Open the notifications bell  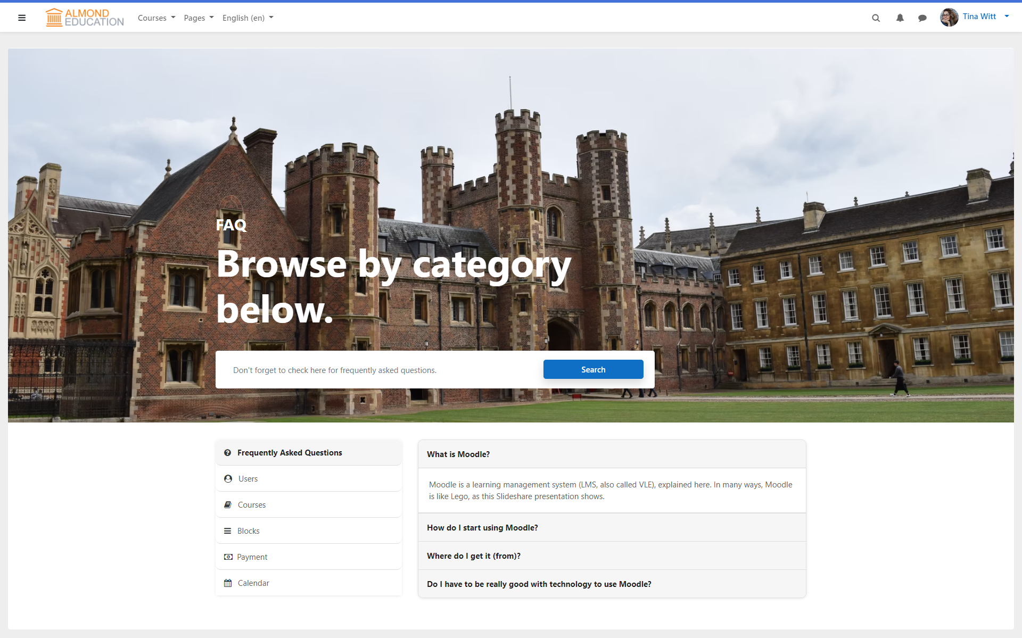[900, 18]
